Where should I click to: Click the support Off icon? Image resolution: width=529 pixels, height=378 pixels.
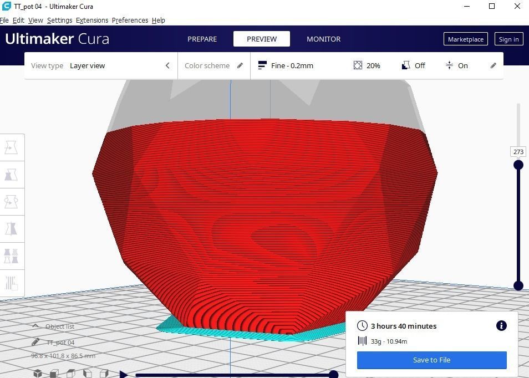(406, 65)
